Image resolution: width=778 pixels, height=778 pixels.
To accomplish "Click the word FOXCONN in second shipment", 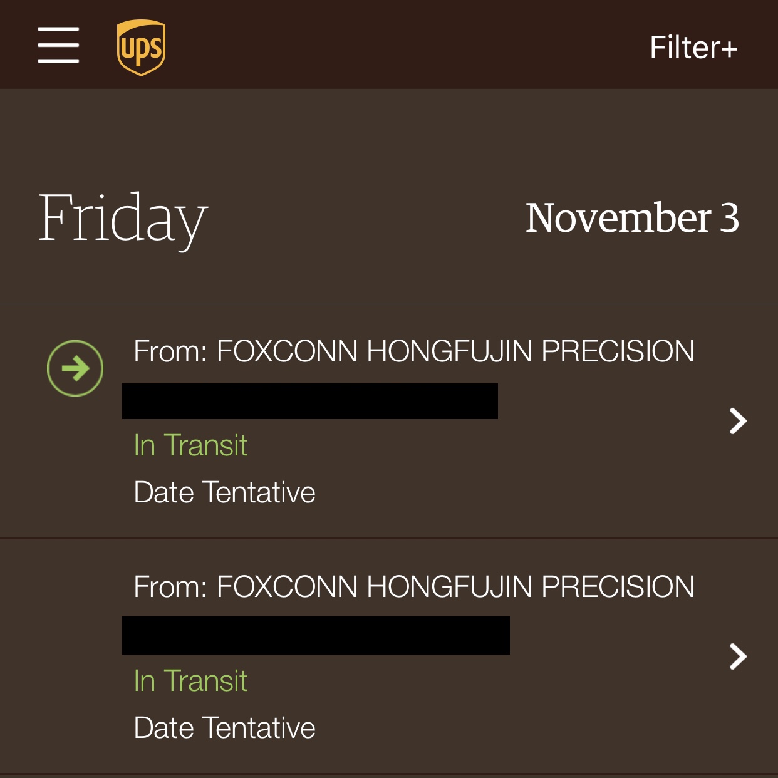I will tap(287, 587).
